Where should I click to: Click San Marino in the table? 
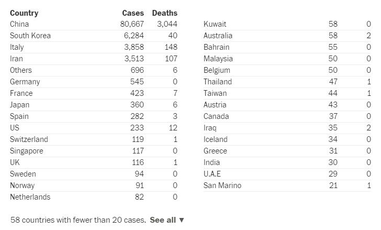coord(222,185)
